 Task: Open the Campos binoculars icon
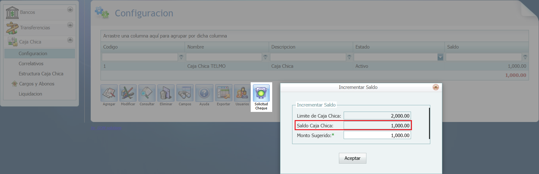coord(185,93)
